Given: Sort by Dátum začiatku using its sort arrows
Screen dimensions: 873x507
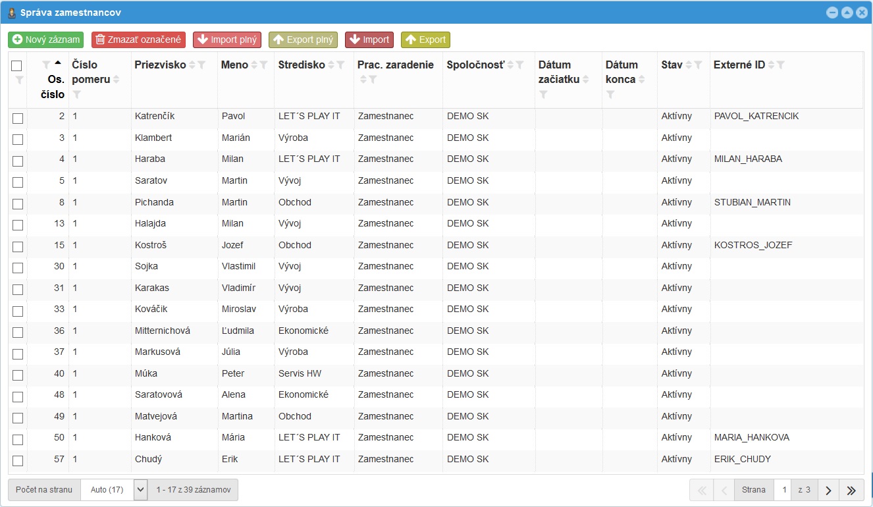Looking at the screenshot, I should (585, 80).
